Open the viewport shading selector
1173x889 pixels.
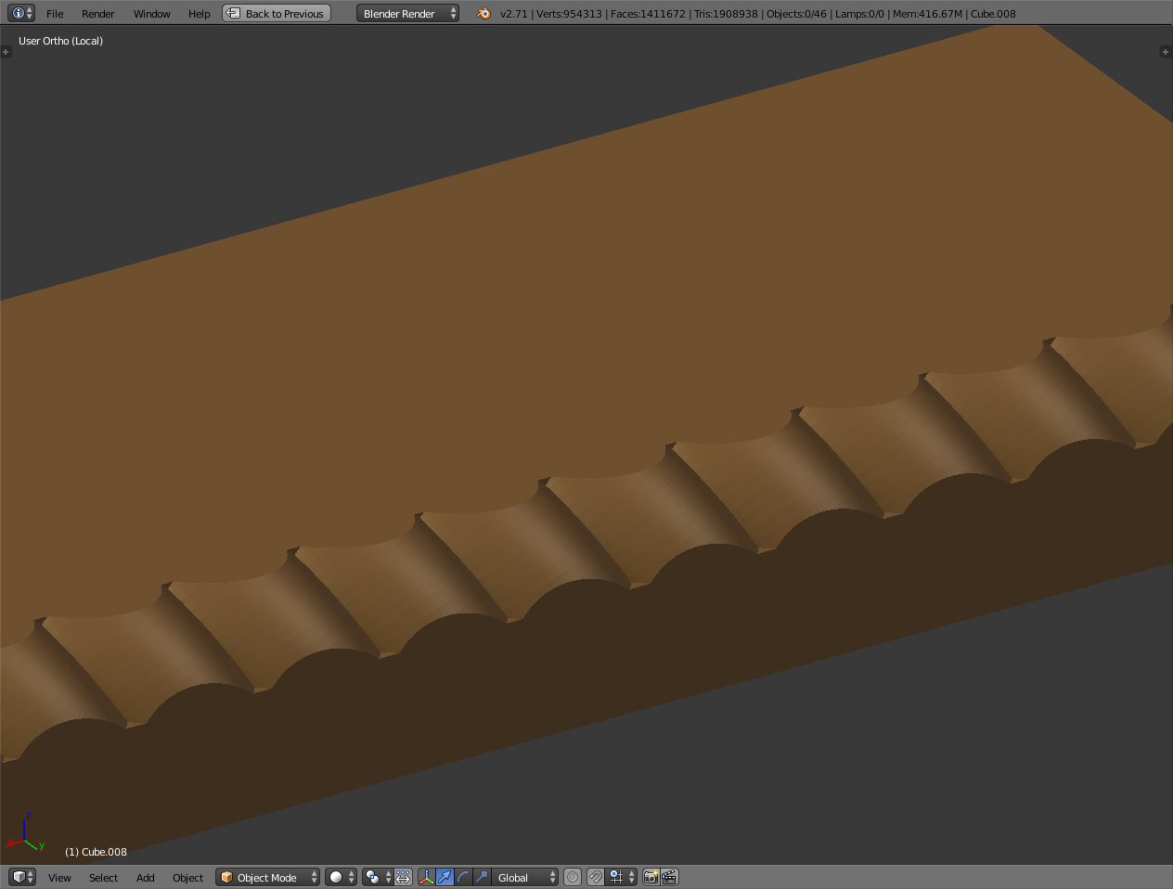pyautogui.click(x=341, y=877)
